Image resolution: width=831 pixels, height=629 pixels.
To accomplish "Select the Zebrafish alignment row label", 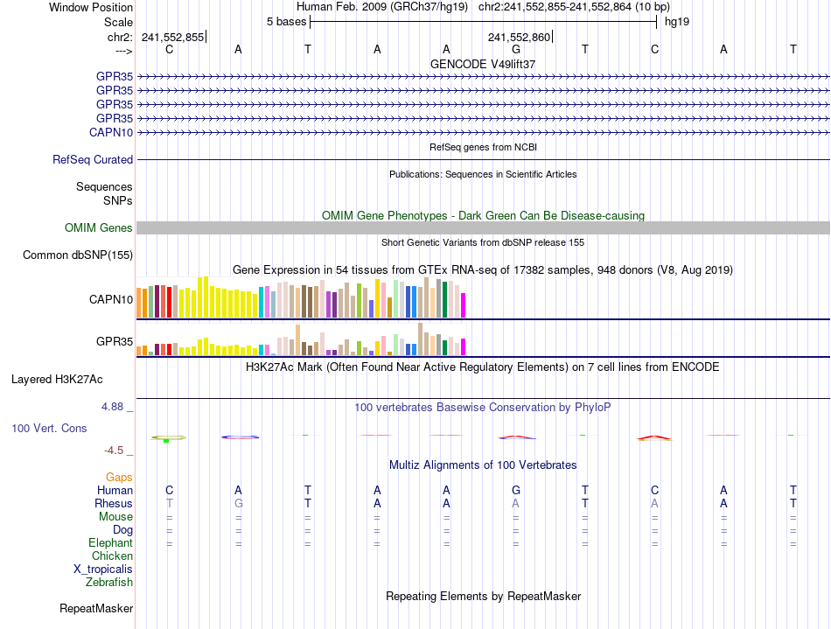I will click(109, 582).
